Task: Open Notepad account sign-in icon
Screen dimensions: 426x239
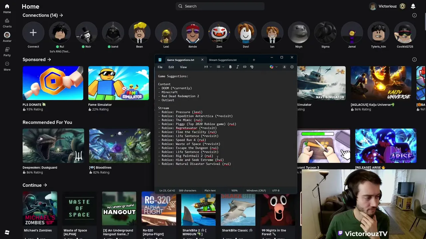Action: (284, 67)
